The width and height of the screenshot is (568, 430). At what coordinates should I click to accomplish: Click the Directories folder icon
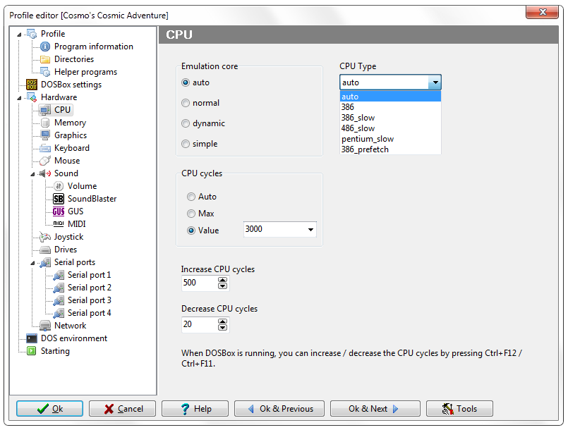[x=45, y=59]
